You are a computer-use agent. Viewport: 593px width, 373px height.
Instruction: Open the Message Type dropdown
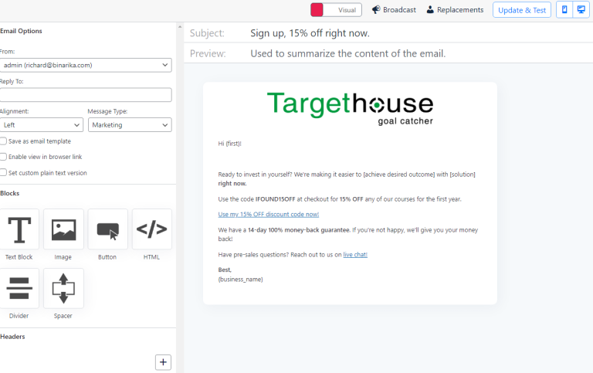click(x=129, y=125)
